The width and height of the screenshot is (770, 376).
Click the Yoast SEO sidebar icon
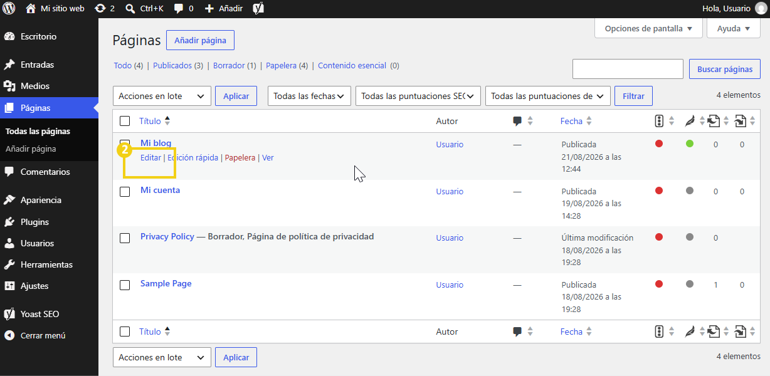[9, 314]
